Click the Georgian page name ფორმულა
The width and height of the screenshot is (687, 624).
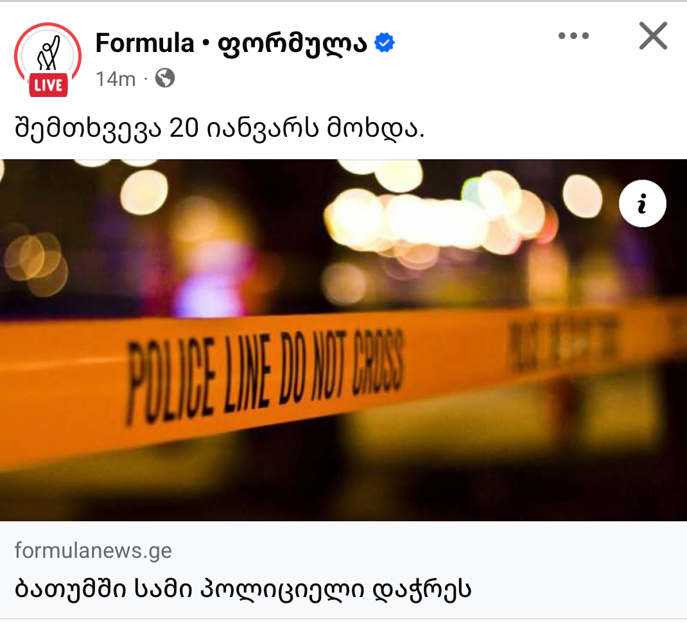tap(291, 44)
